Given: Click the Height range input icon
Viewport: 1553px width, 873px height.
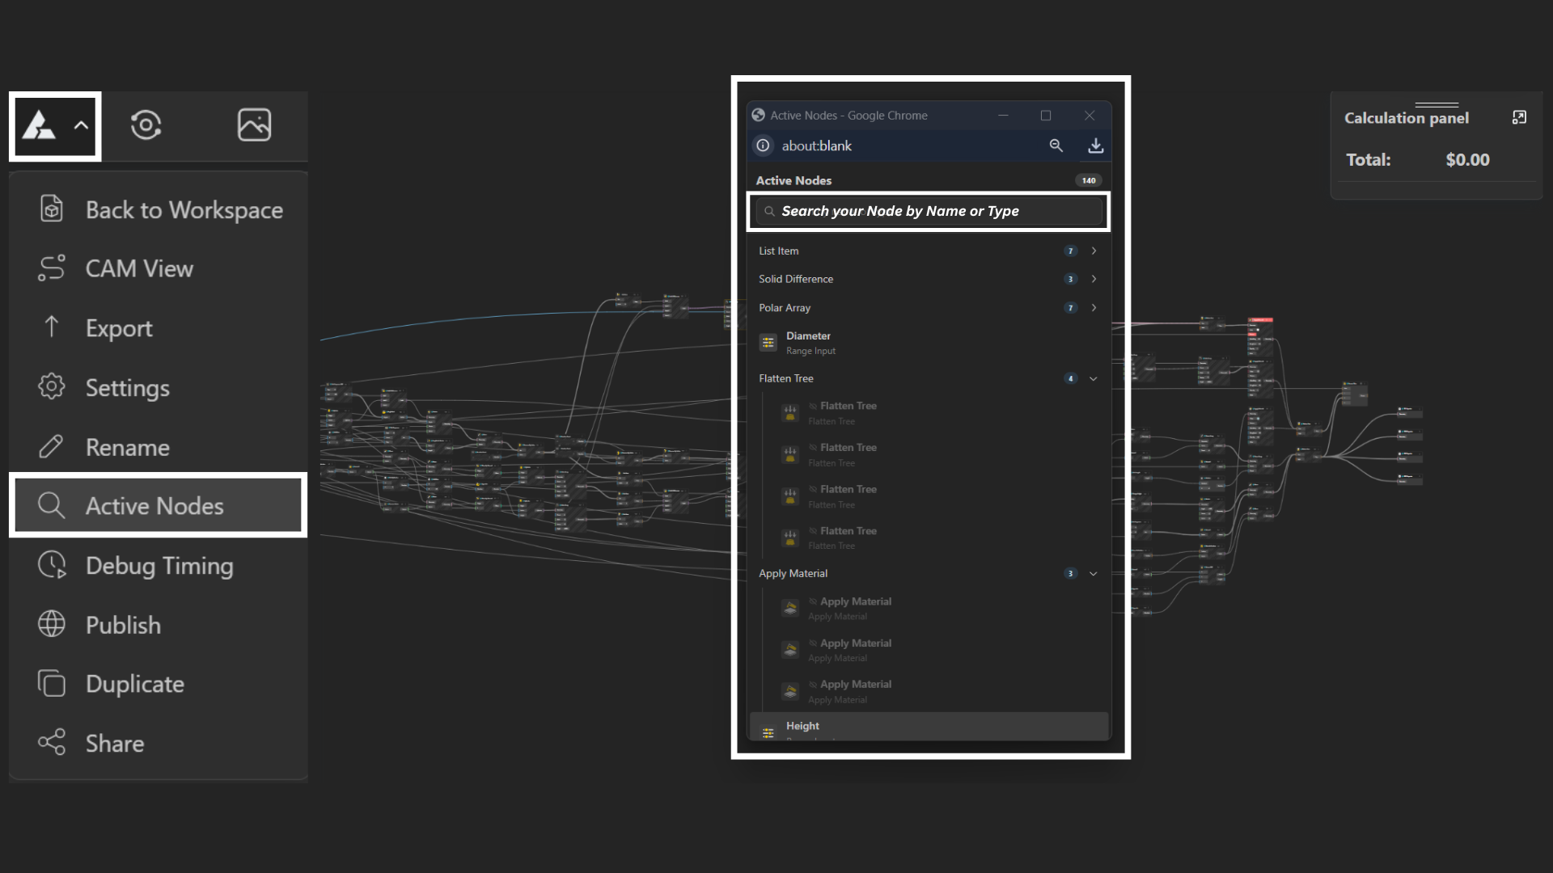Looking at the screenshot, I should 768,732.
